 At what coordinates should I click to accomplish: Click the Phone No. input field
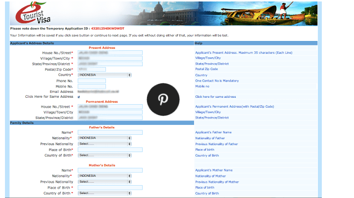coord(92,80)
